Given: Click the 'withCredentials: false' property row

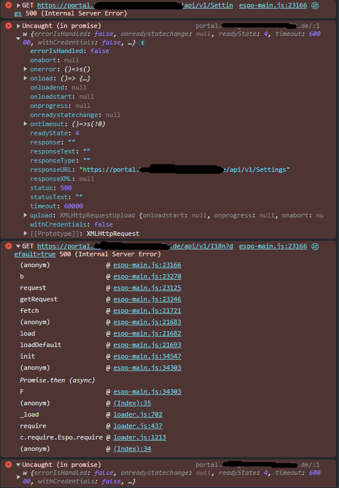Looking at the screenshot, I should point(71,224).
